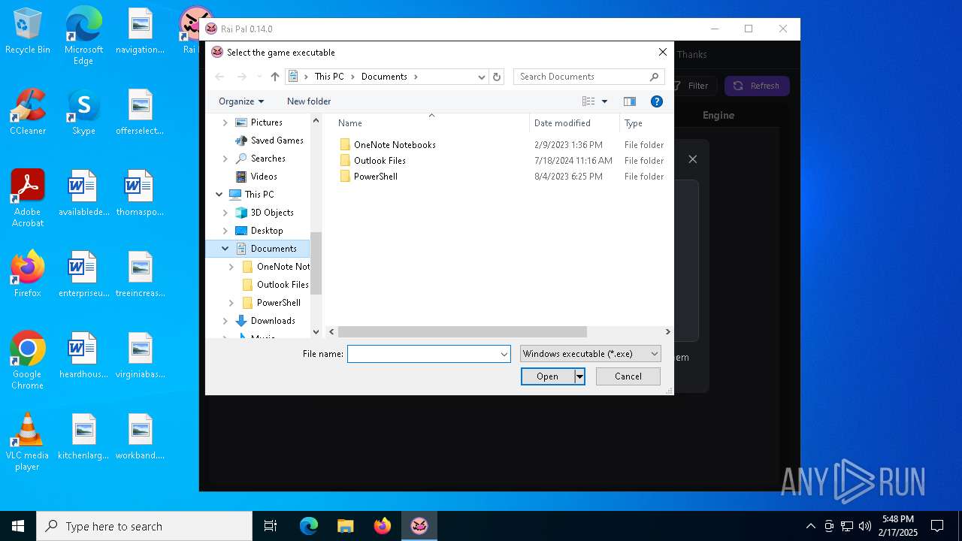Select the Outlook Files folder in list
The height and width of the screenshot is (541, 962).
tap(380, 161)
